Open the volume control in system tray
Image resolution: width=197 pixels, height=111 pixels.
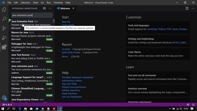pos(181,109)
